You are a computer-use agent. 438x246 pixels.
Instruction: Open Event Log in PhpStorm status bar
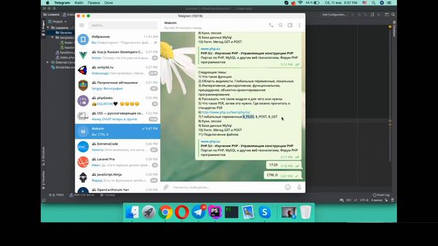[381, 195]
